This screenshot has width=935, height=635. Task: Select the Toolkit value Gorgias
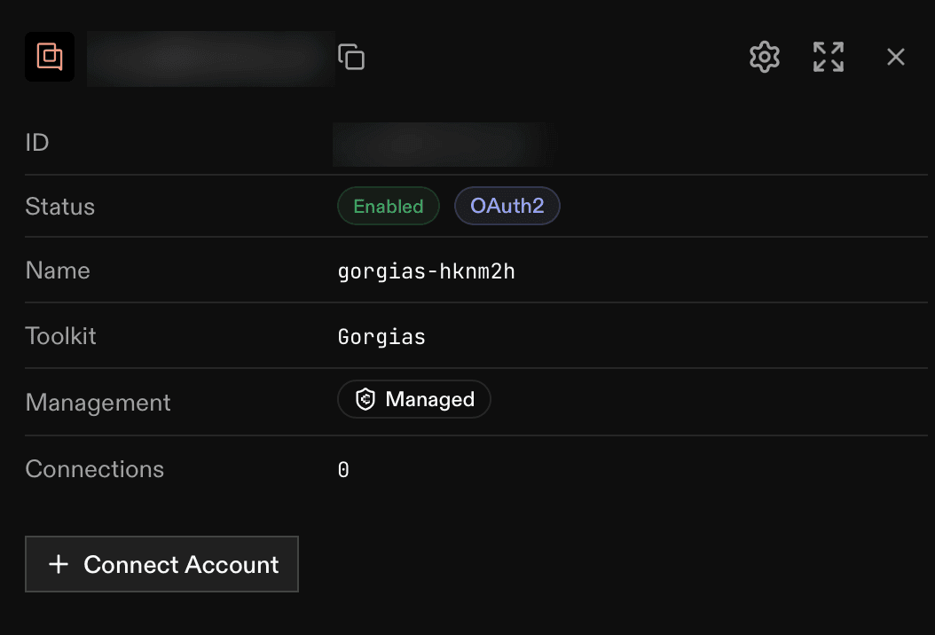click(381, 337)
